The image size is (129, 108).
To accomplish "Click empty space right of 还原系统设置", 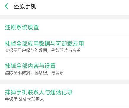I will click(84, 27).
